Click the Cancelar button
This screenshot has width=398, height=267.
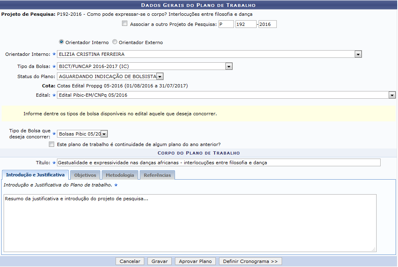[130, 261]
